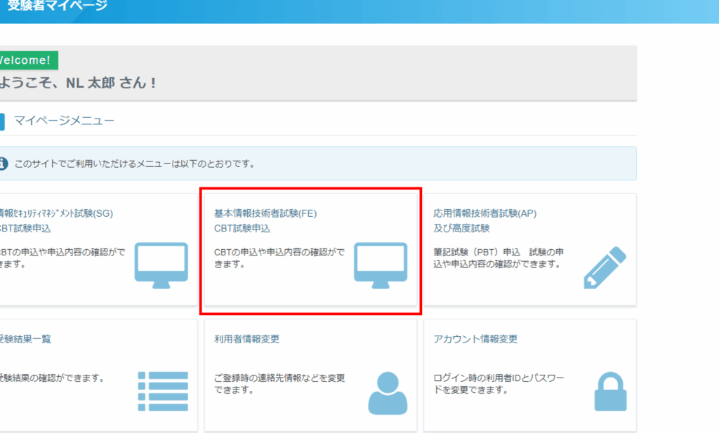Click the list icon in 受験結果一覧 card

[x=163, y=392]
